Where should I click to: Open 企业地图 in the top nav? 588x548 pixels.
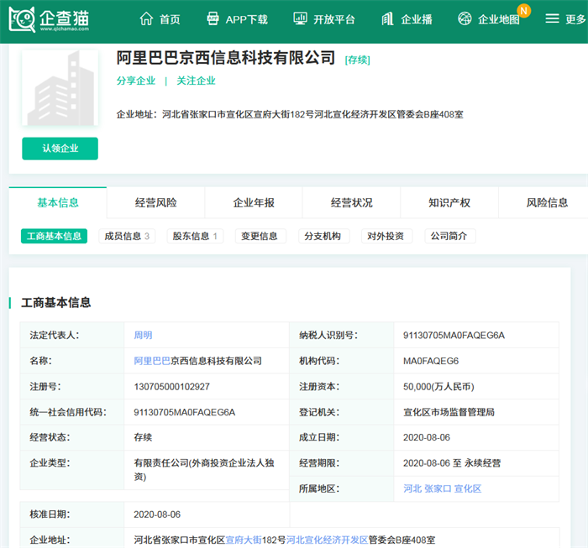point(499,19)
